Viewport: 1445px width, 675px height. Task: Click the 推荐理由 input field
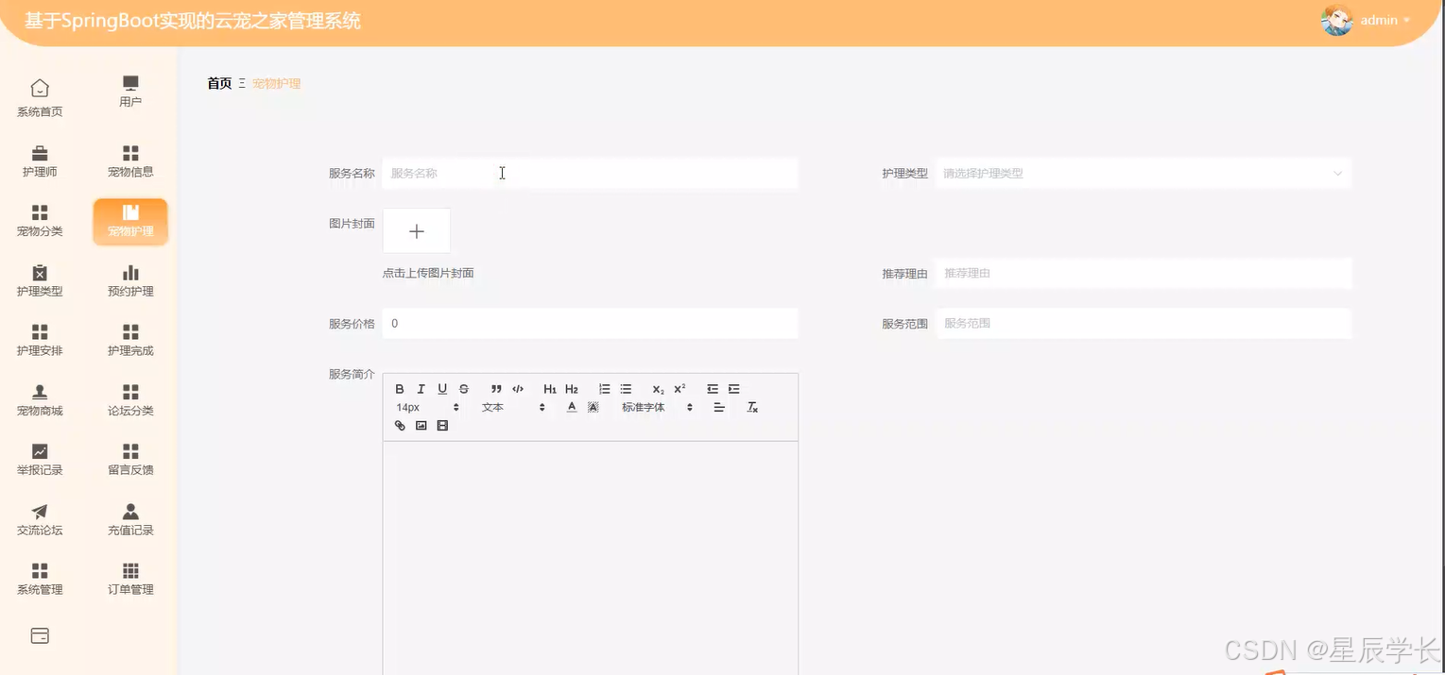1143,273
